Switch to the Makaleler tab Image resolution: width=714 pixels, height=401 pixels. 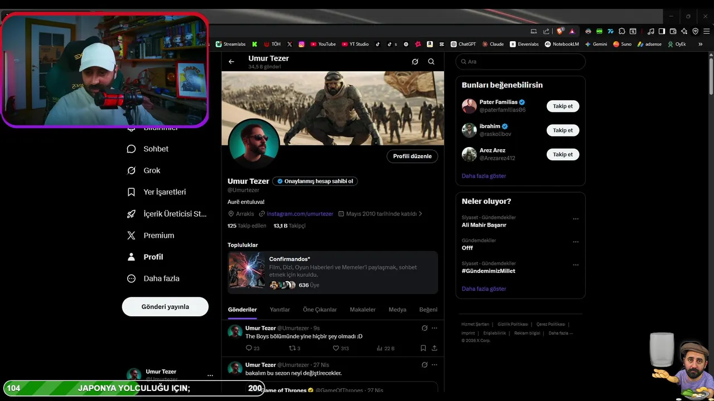point(363,310)
